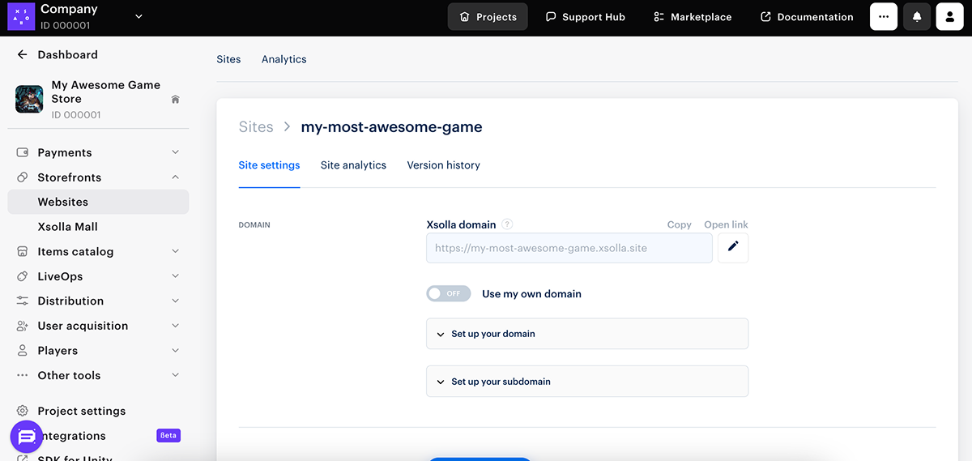The width and height of the screenshot is (972, 461).
Task: Click the Xsolla domain URL field
Action: 569,248
